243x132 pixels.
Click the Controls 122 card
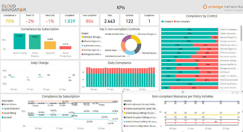[129, 20]
